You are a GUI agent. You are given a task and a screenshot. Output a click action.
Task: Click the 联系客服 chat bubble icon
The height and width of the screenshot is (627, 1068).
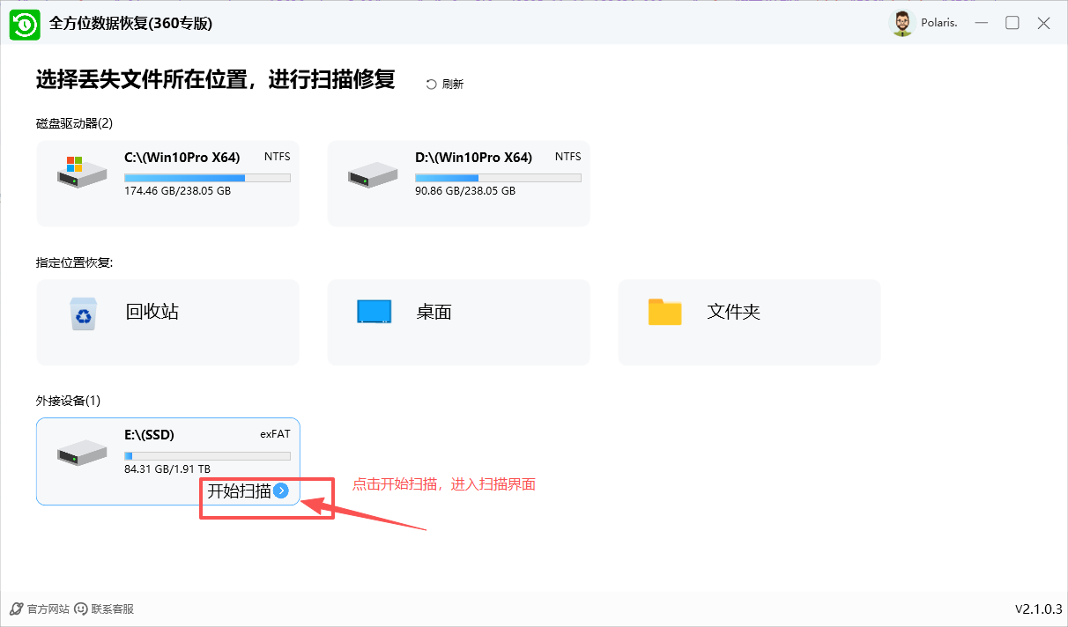coord(80,608)
